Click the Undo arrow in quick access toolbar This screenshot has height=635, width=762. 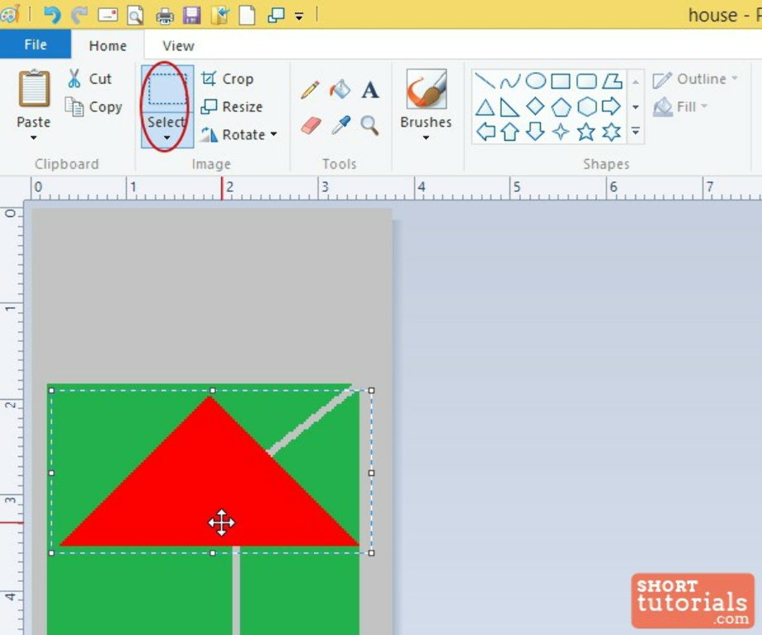point(52,15)
